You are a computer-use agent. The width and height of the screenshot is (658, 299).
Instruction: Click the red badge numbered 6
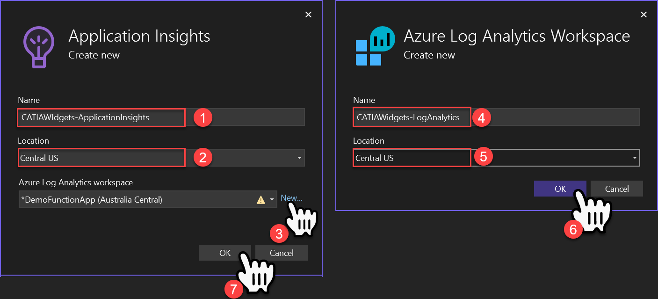click(x=573, y=230)
